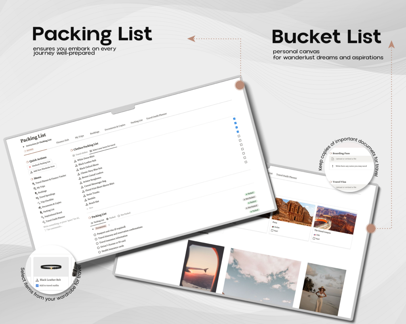Click the checkmark icon beside Trip Checklist
Image resolution: width=406 pixels, height=324 pixels.
click(39, 203)
